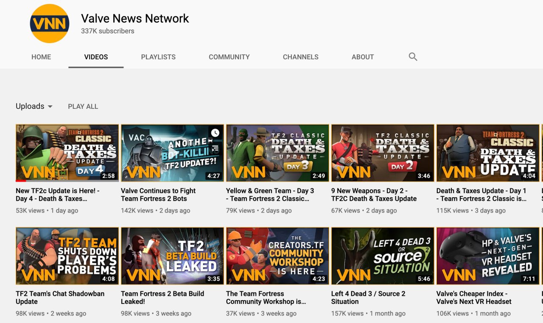The image size is (543, 323).
Task: Switch to the HOME tab
Action: pyautogui.click(x=41, y=57)
